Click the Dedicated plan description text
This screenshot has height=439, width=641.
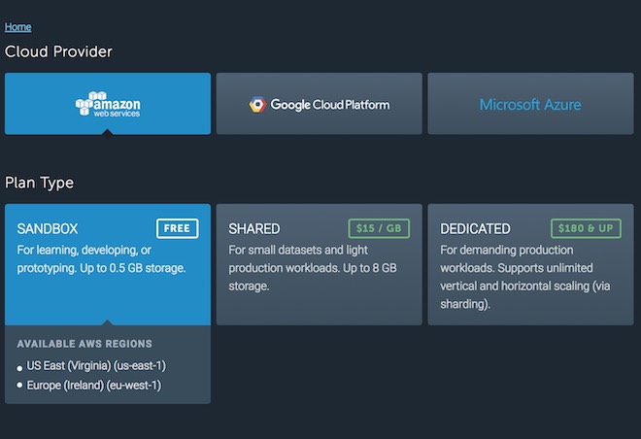524,277
